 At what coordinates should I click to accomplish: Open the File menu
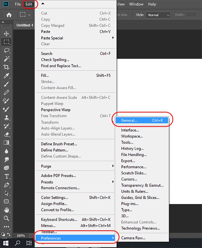pos(18,4)
